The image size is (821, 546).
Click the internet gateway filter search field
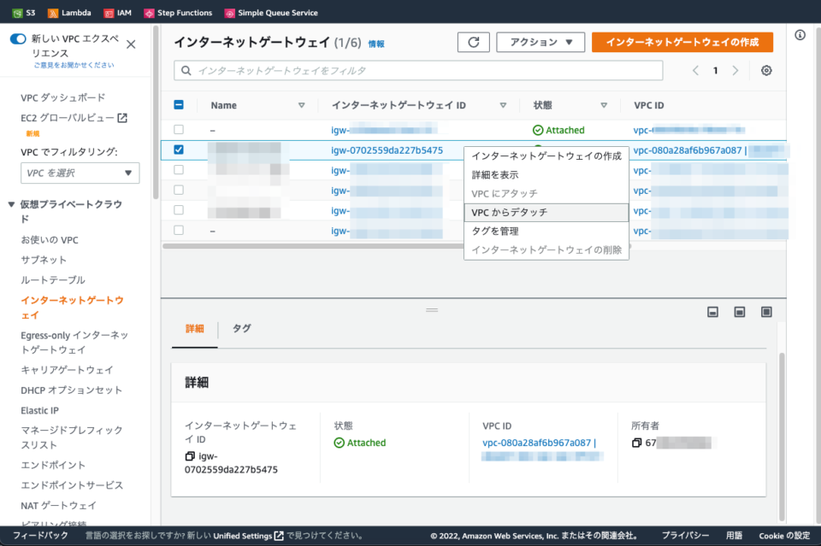pos(418,70)
